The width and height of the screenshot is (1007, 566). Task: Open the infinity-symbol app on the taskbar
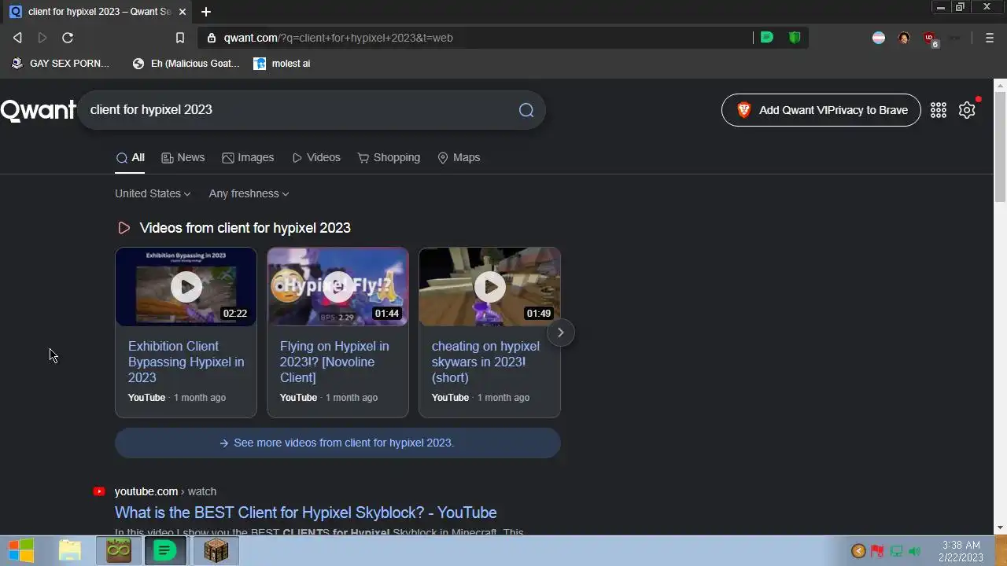(119, 551)
